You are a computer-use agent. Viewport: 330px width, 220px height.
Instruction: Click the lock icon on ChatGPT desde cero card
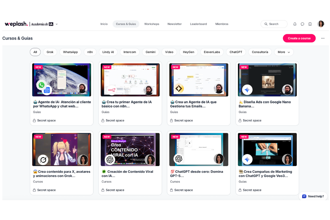[171, 190]
